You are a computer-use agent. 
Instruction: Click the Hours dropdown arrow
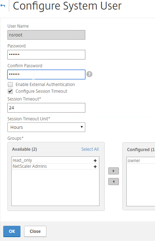coord(82,127)
